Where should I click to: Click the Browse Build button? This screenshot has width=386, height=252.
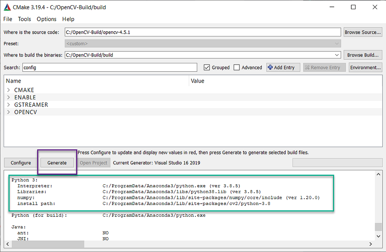pos(363,55)
